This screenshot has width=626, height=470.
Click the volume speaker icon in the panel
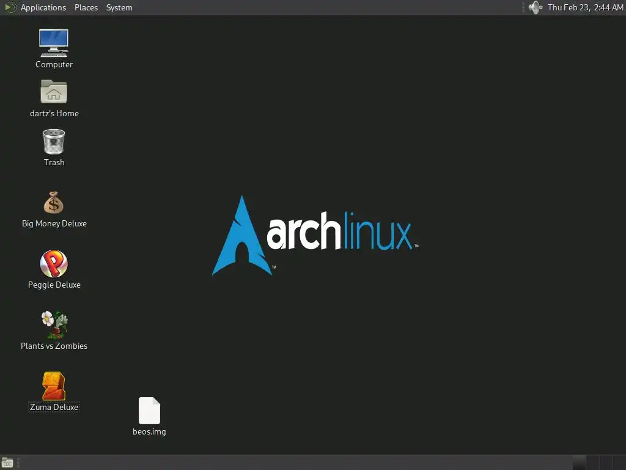click(x=536, y=7)
